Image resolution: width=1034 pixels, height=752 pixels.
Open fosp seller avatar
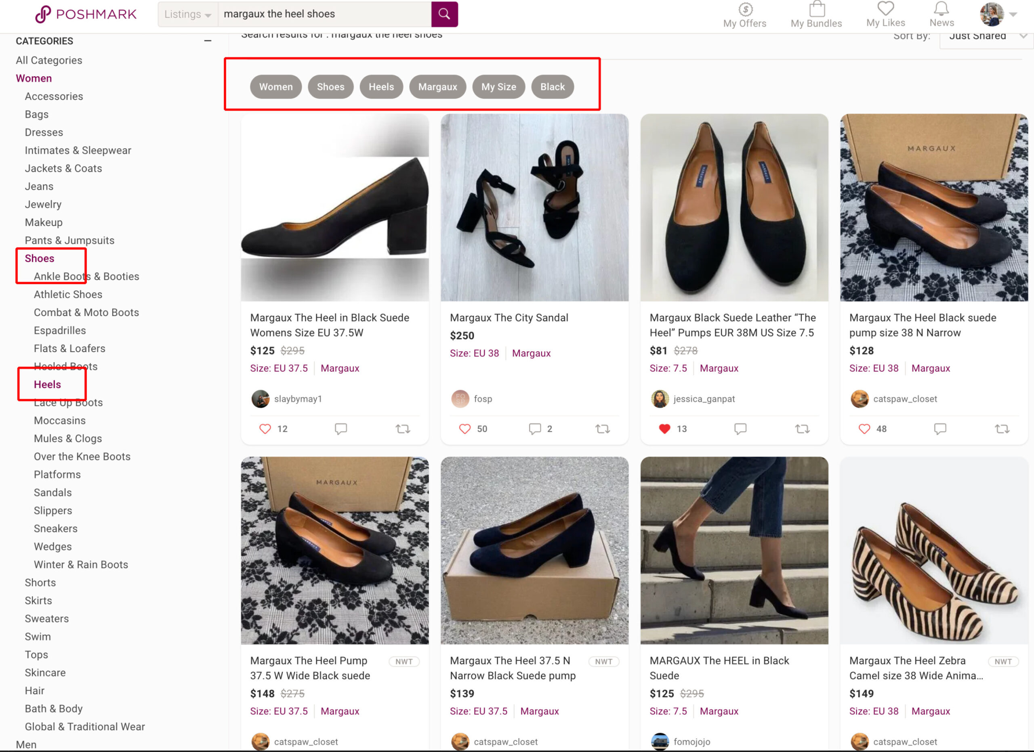(460, 398)
